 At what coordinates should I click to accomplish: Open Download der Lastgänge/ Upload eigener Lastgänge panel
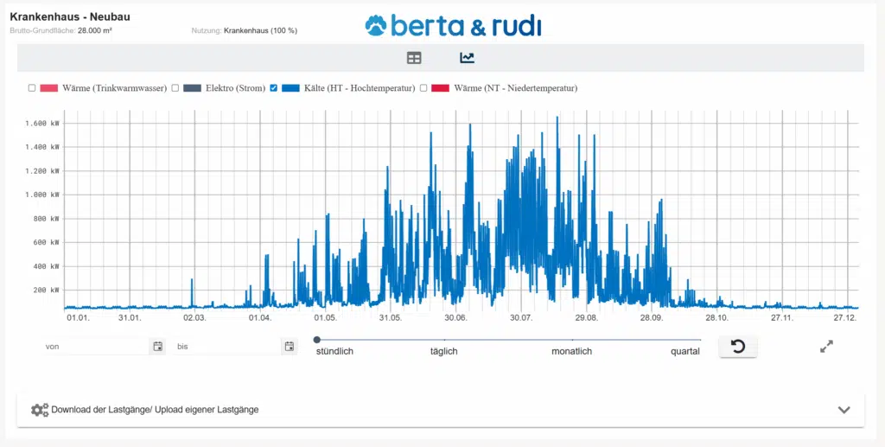[156, 410]
